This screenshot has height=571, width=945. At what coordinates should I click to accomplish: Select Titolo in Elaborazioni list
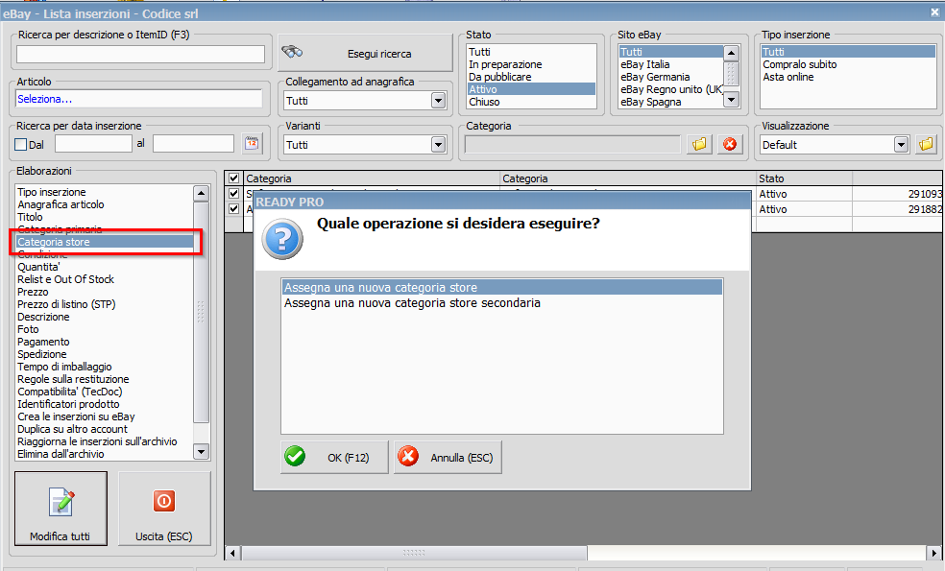click(105, 217)
